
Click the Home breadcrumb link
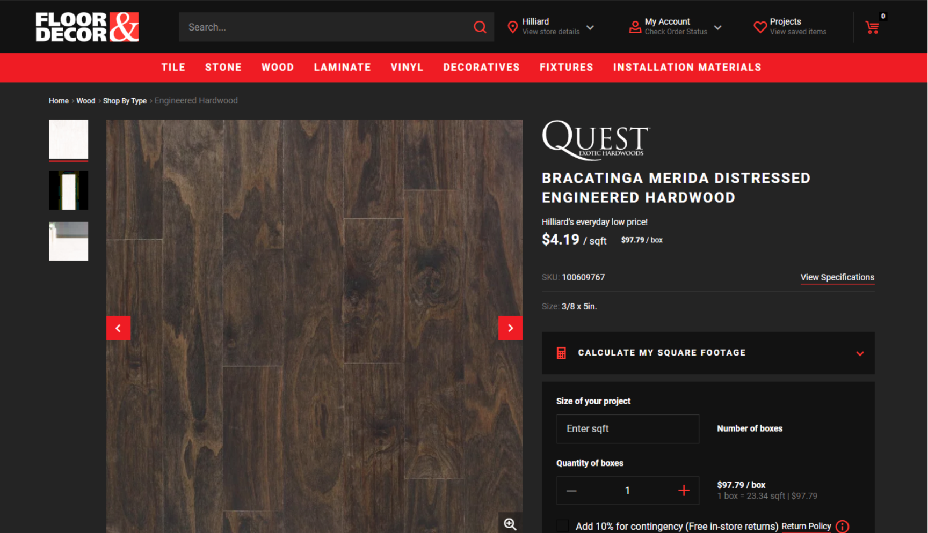point(59,101)
